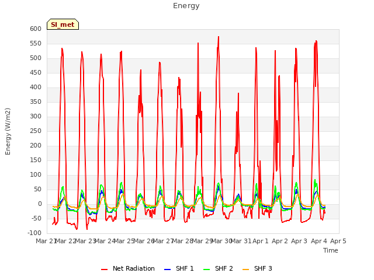Click the 50 y-axis tick label
Viewport: 374px width, 280px height.
(38, 189)
